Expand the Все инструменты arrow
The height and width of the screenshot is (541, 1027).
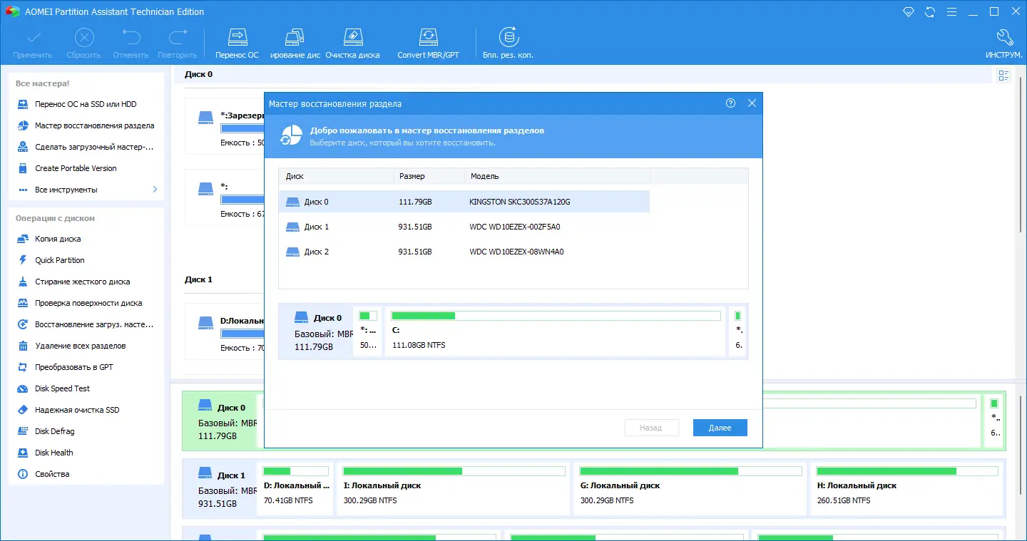point(155,190)
